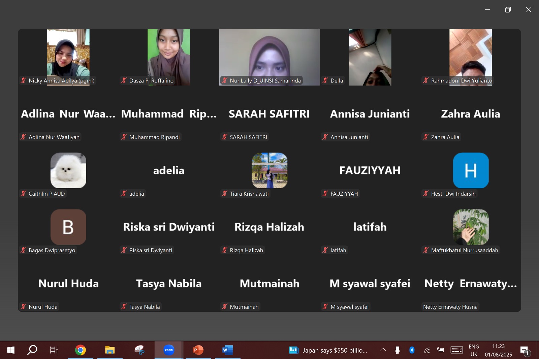Viewport: 539px width, 359px height.
Task: Click large 'Zahra Aulia' tile name
Action: point(471,114)
